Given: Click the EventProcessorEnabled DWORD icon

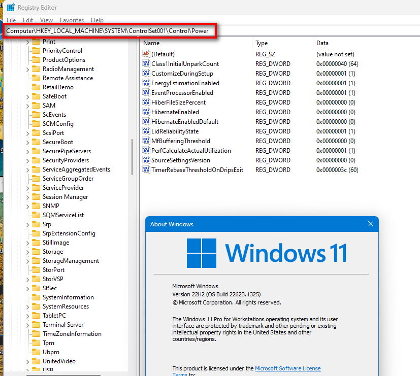Looking at the screenshot, I should 146,92.
